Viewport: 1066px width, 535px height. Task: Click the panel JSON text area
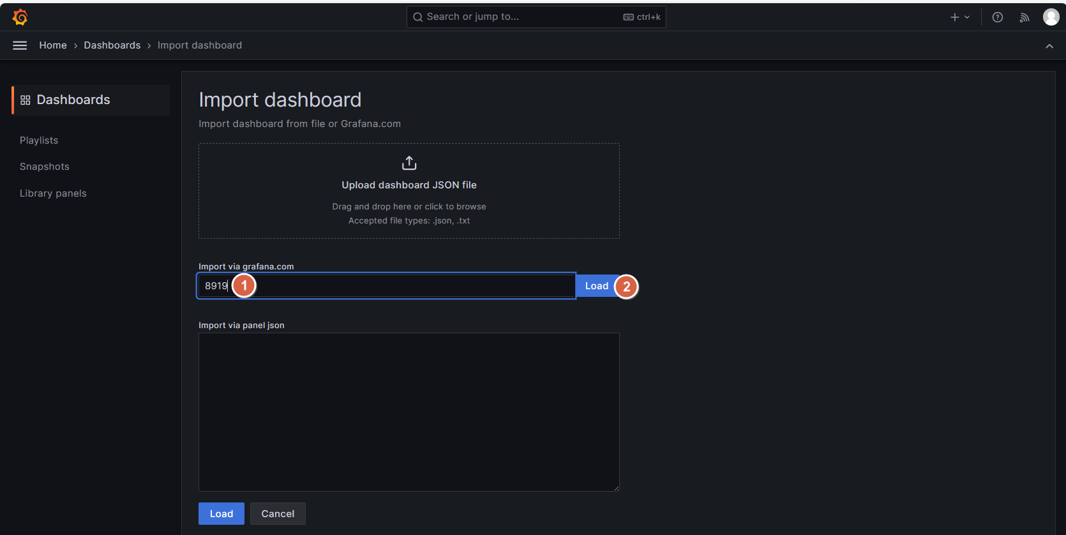tap(409, 412)
